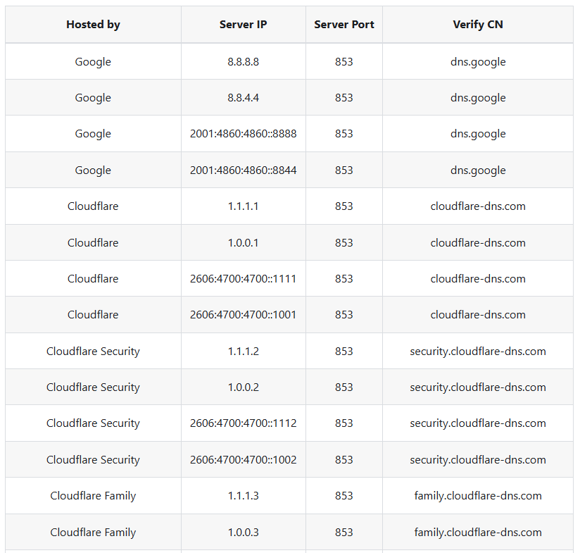This screenshot has width=580, height=553.
Task: Click the "Verify CN" column header
Action: coord(478,25)
